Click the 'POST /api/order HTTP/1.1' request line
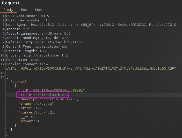182x138 pixels. coord(31,16)
